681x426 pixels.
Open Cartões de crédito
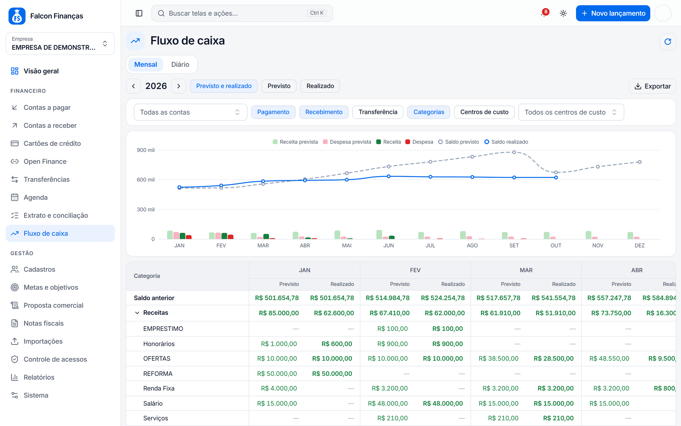coord(60,143)
